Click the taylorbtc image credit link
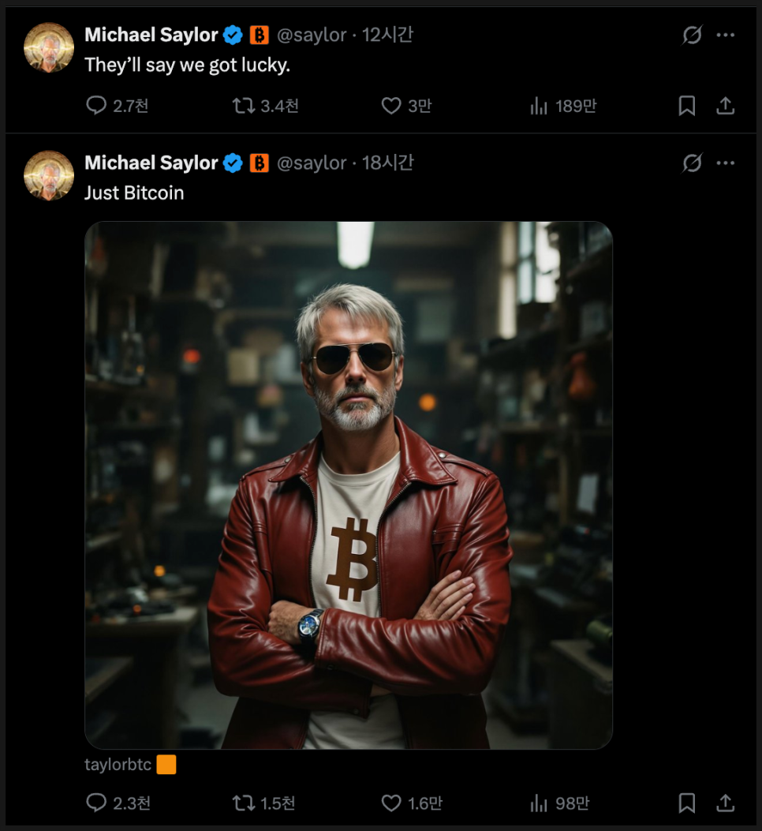762x831 pixels. (x=118, y=765)
